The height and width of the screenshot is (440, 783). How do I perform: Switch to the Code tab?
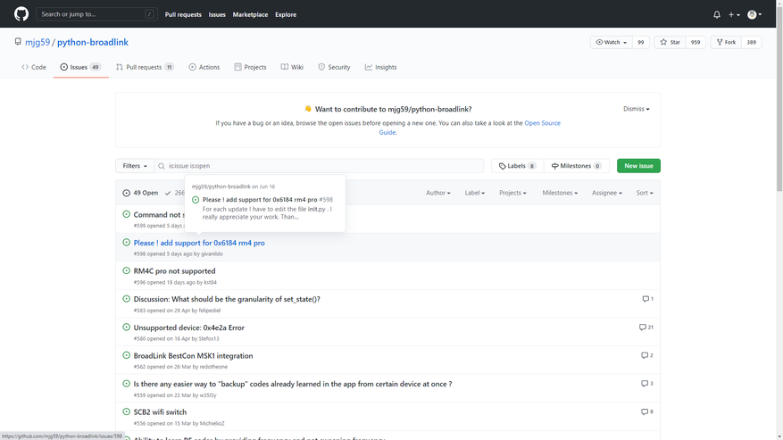pos(33,67)
